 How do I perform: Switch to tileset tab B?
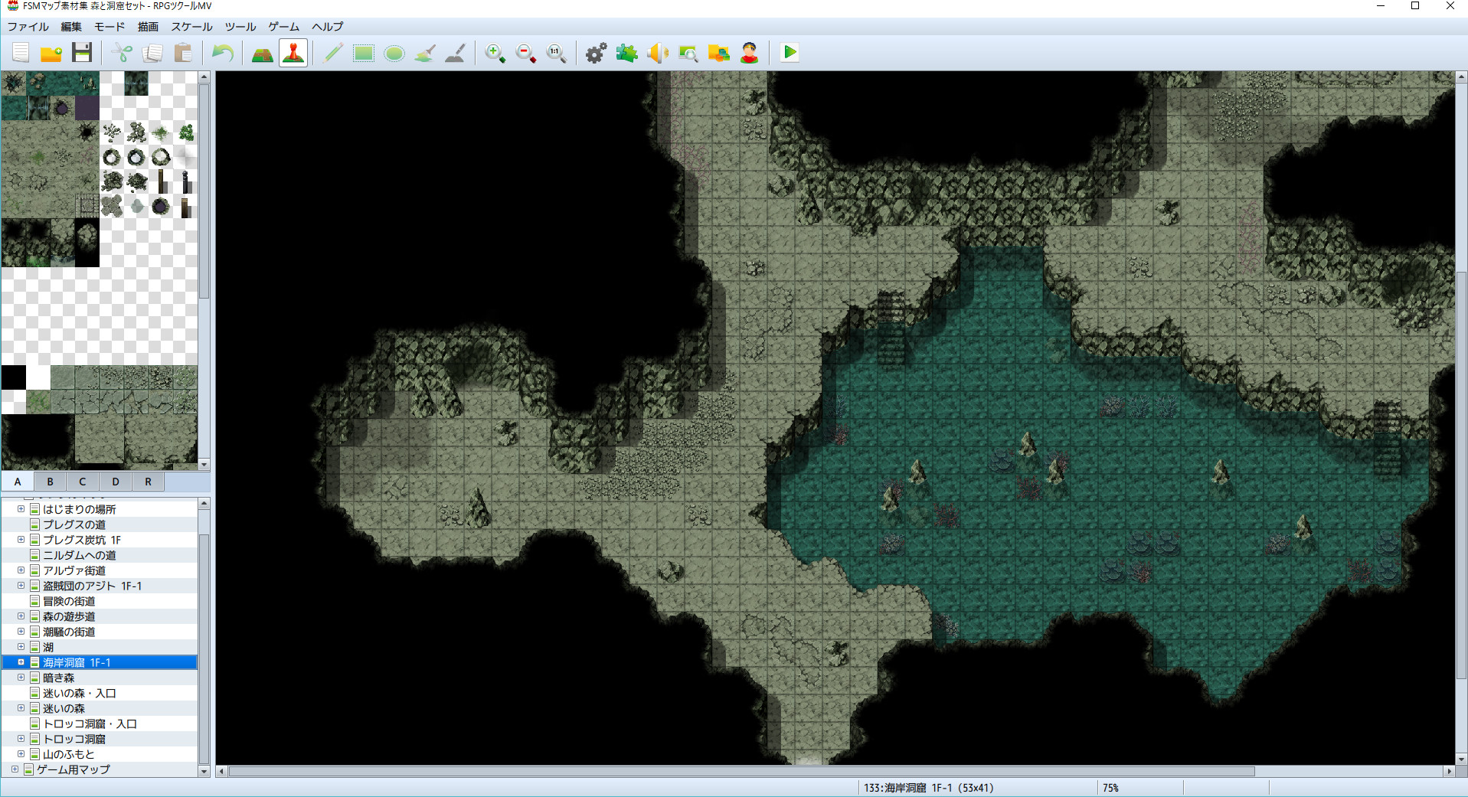[50, 482]
